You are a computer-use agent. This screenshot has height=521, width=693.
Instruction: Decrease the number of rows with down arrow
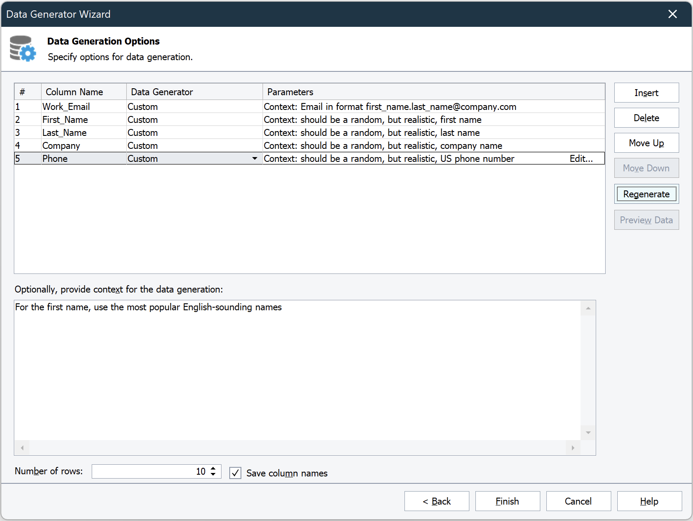coord(213,474)
